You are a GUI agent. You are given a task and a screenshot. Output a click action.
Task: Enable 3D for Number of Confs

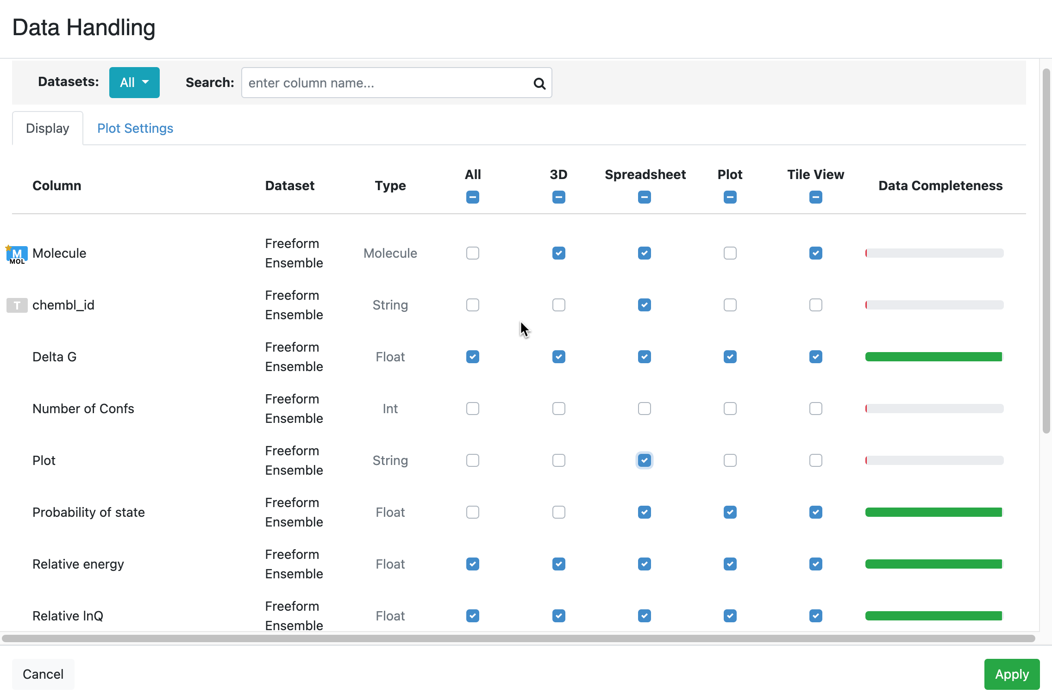click(559, 409)
